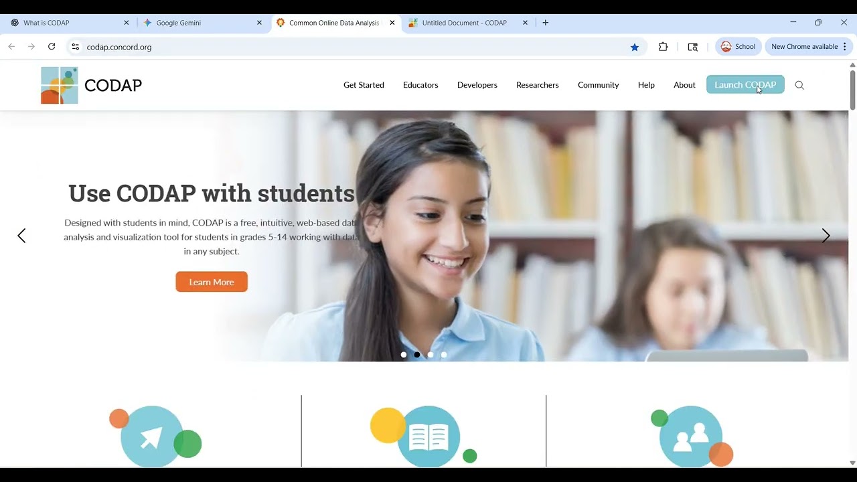Click the two people community icon

692,436
